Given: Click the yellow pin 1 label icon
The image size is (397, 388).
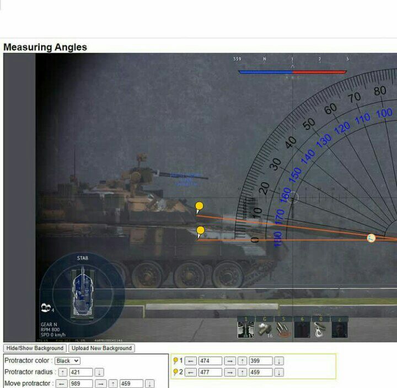Looking at the screenshot, I should pyautogui.click(x=175, y=360).
